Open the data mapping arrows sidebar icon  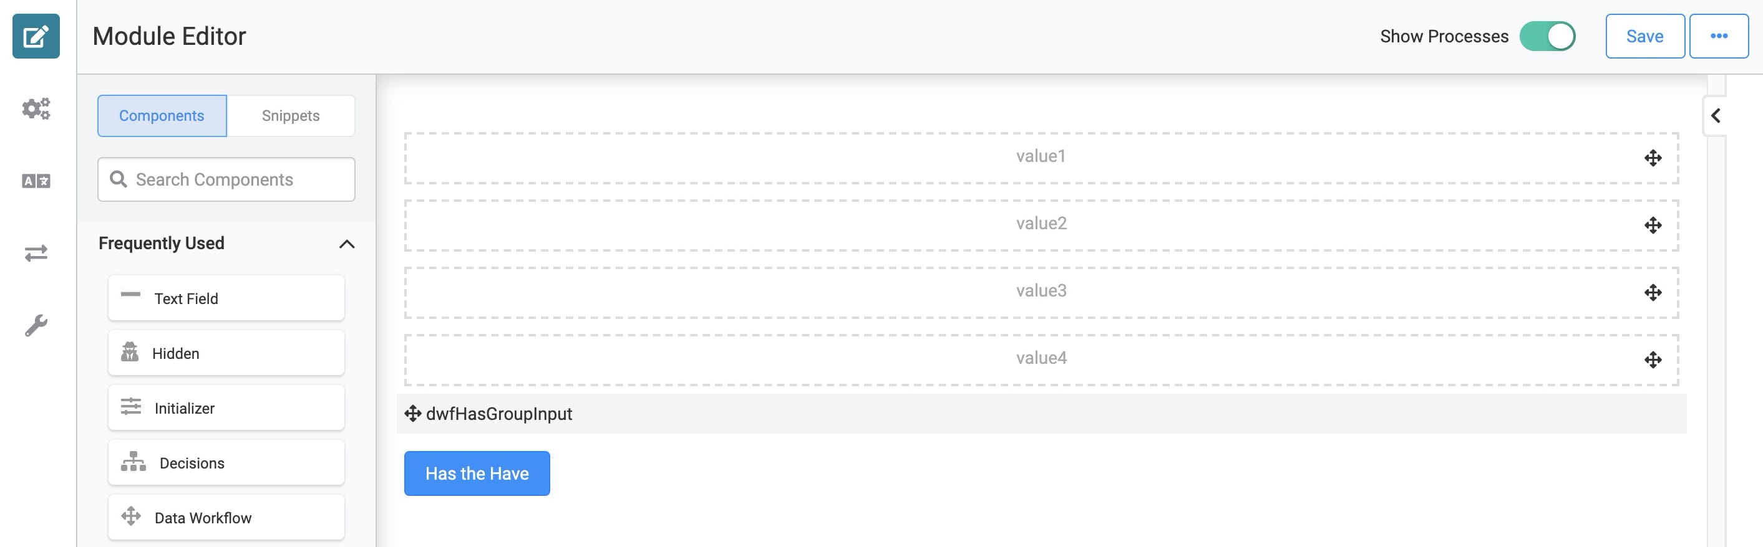point(36,254)
